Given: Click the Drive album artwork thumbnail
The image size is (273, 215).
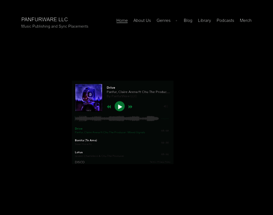Looking at the screenshot, I should [89, 97].
